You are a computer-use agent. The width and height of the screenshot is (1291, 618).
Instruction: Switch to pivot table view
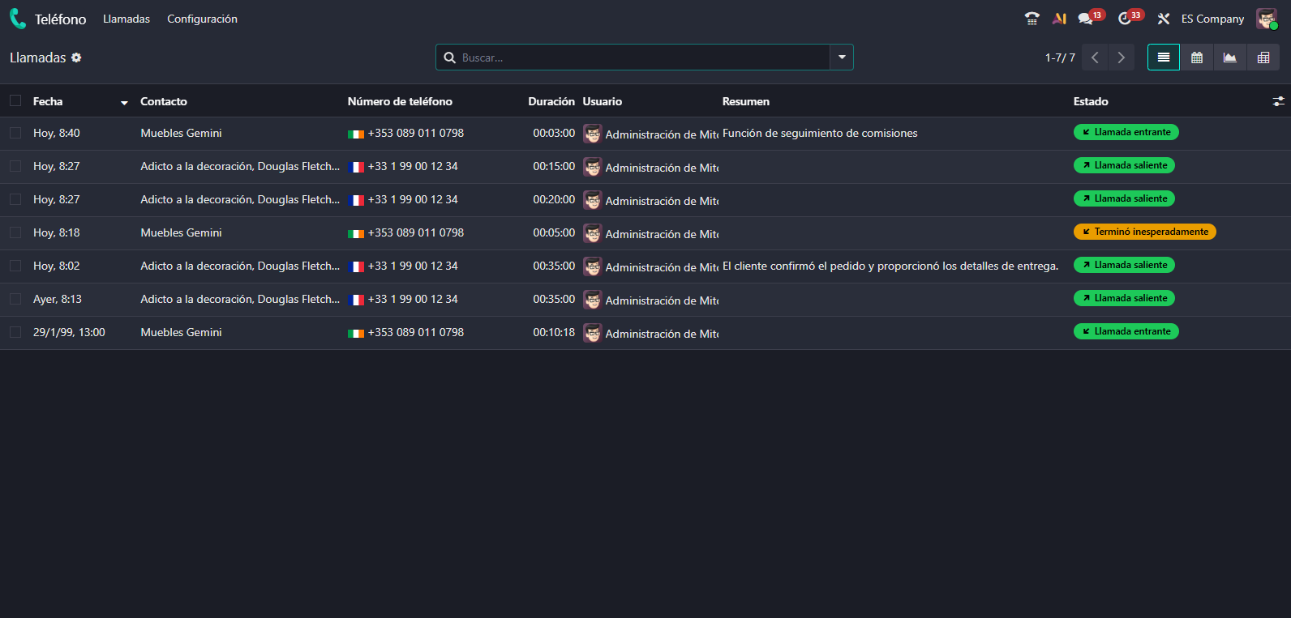[1263, 58]
